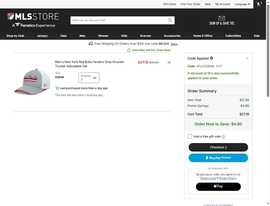Pay with the Apple Pay button

pyautogui.click(x=218, y=186)
